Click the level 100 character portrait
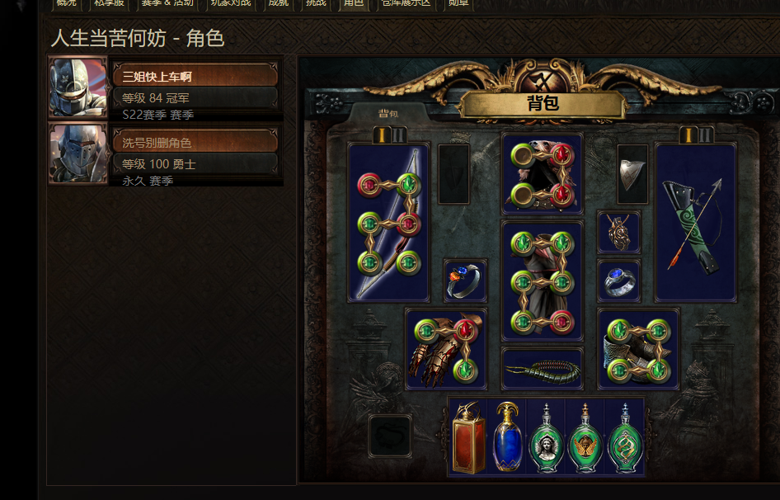 coord(78,153)
